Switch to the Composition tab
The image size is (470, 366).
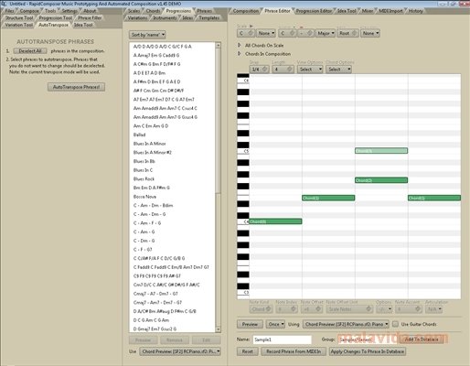[246, 11]
